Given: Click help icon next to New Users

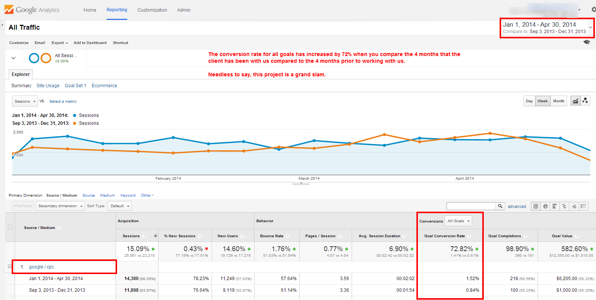Looking at the screenshot, I should (x=242, y=236).
